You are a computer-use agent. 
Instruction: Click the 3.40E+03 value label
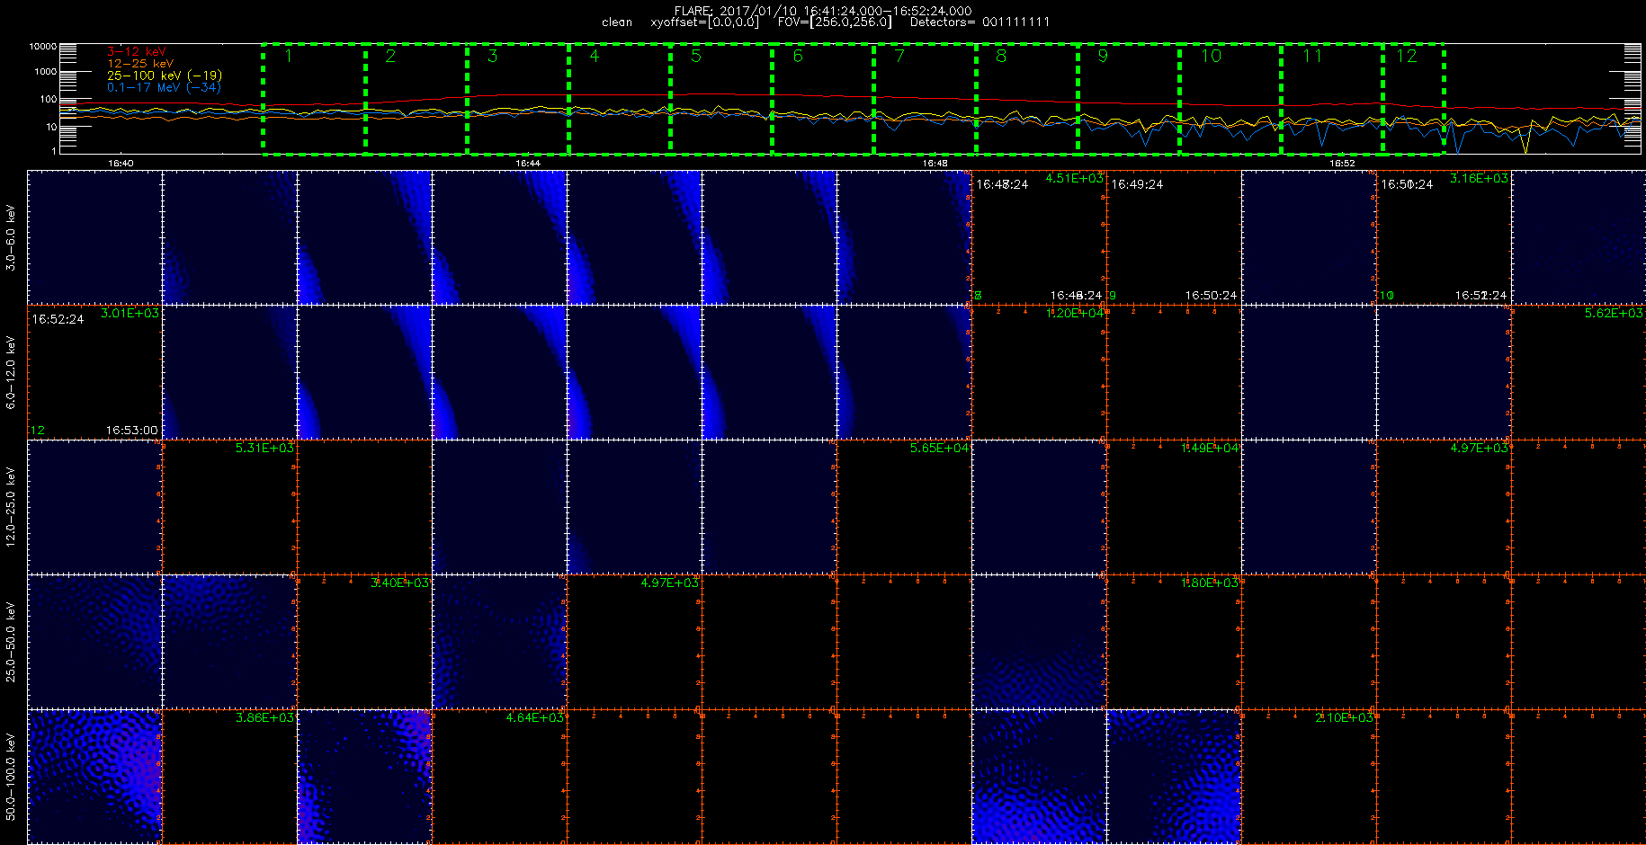click(x=399, y=583)
